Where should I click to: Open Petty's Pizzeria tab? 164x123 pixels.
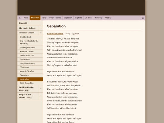55,18
